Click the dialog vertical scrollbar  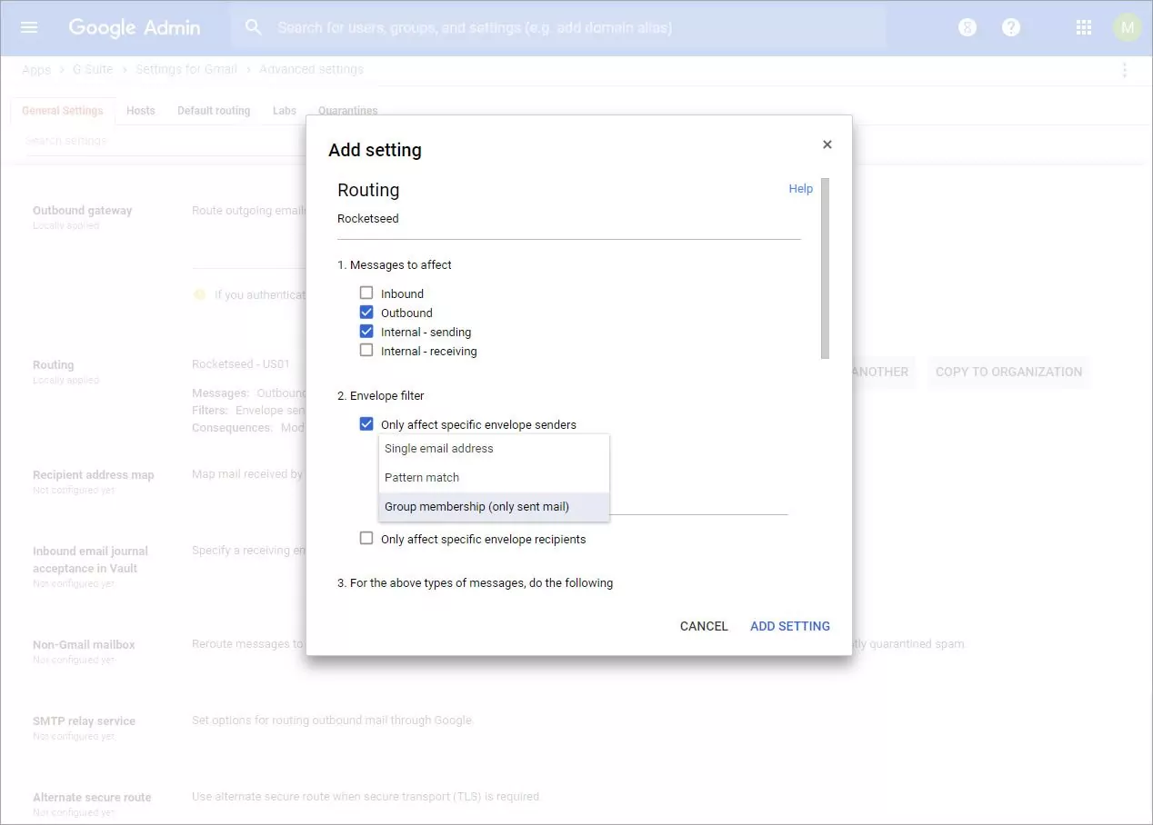coord(825,268)
